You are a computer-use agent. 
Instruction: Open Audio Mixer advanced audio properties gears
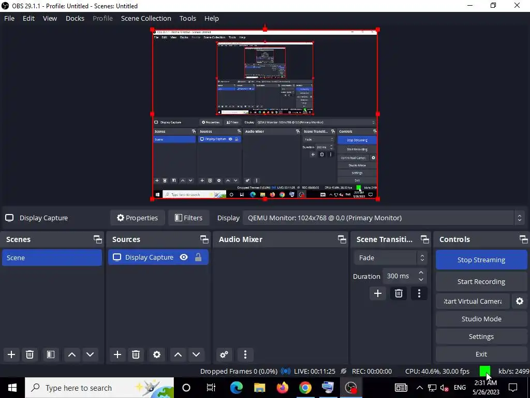coord(224,354)
